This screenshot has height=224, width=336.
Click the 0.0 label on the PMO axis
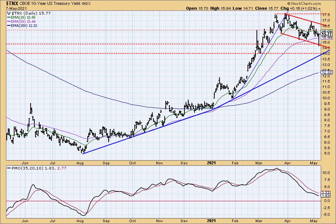point(327,201)
